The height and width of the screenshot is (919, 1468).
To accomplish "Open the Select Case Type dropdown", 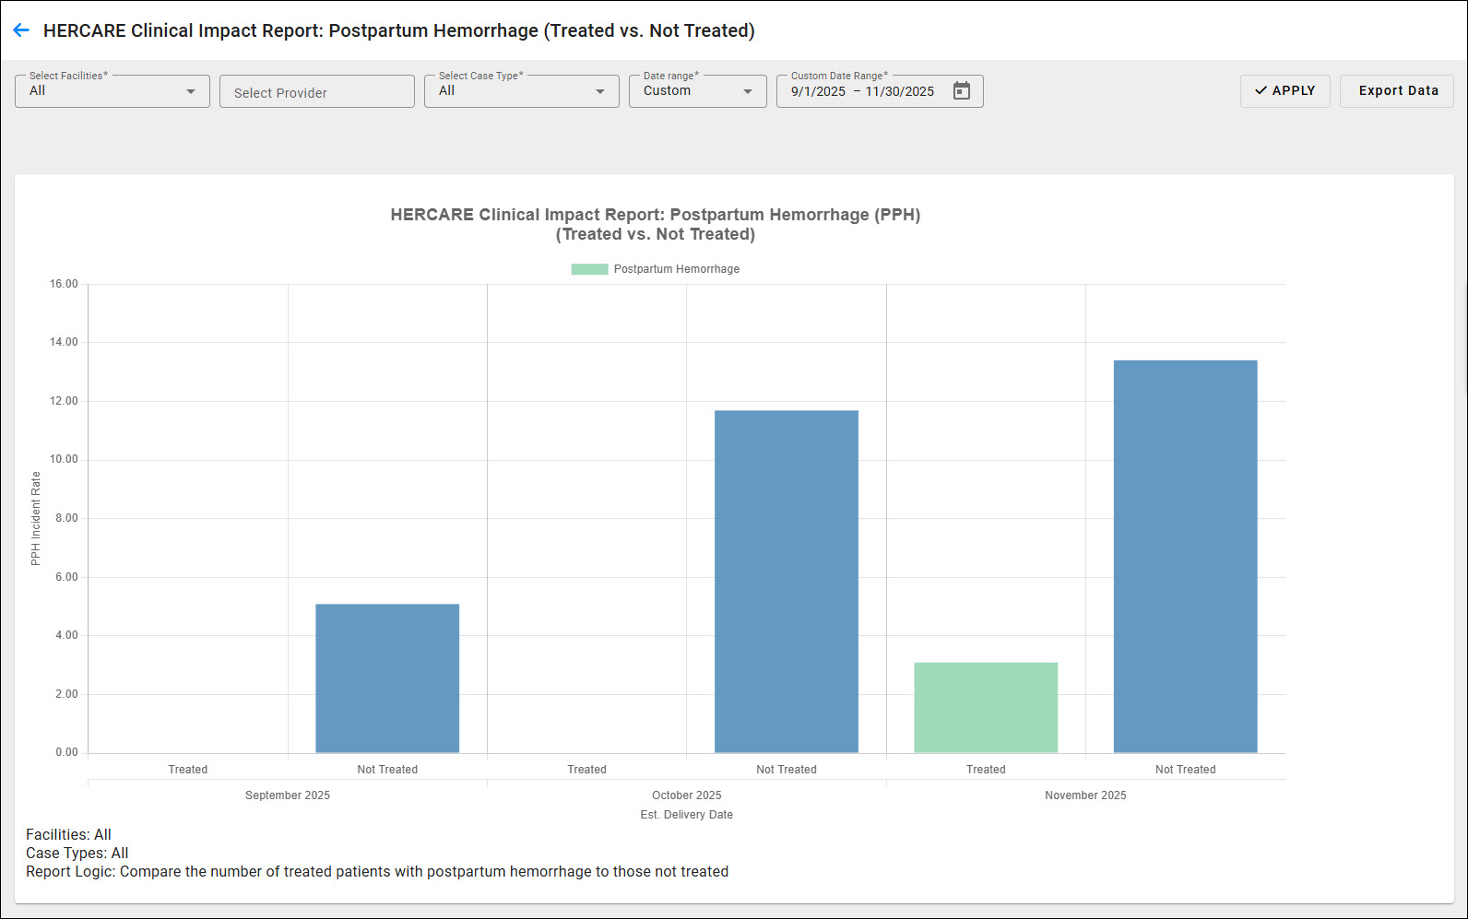I will [x=521, y=91].
